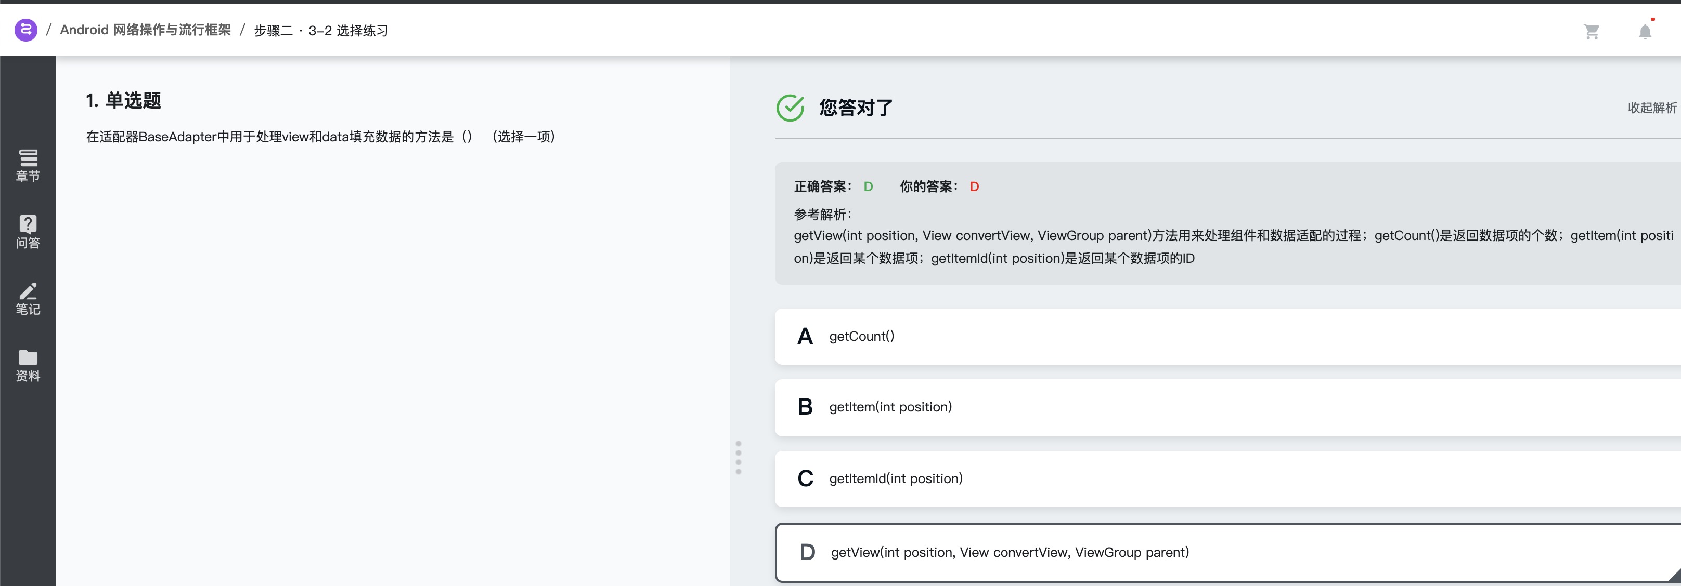Image resolution: width=1681 pixels, height=586 pixels.
Task: Click the green correct-answer checkmark icon
Action: pyautogui.click(x=790, y=108)
